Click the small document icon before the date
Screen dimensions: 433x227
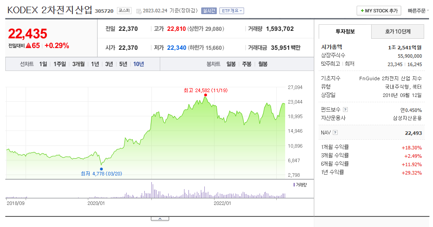[x=139, y=11]
